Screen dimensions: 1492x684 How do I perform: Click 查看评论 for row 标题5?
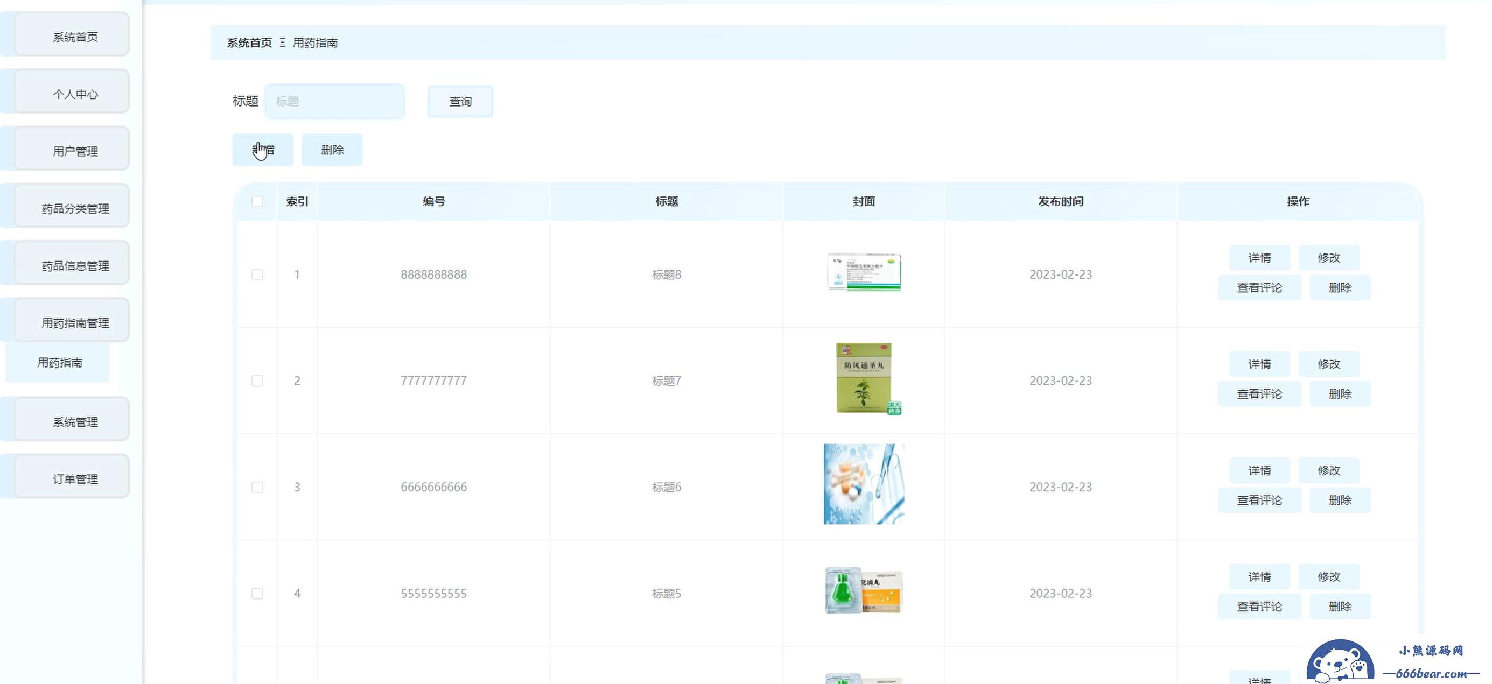point(1260,607)
